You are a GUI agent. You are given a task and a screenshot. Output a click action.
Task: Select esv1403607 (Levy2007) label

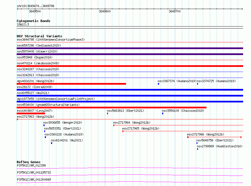click(x=35, y=111)
